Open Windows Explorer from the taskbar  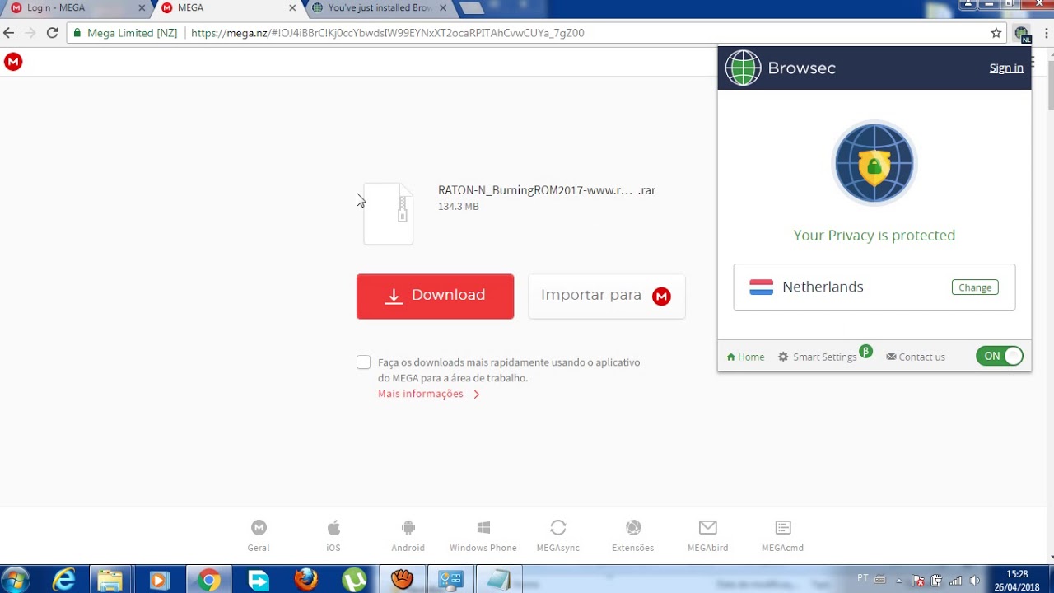[110, 580]
